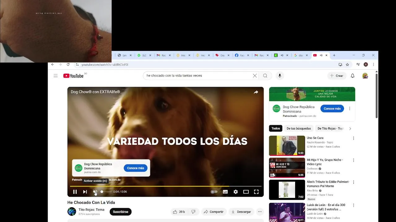Go to YouTube home via logo
This screenshot has width=396, height=222.
pyautogui.click(x=74, y=76)
